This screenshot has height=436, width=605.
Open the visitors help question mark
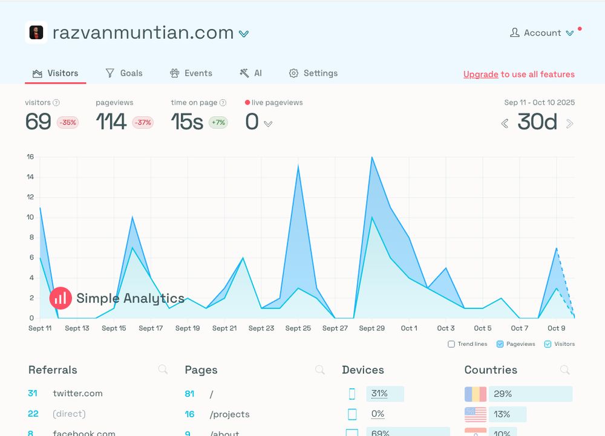click(56, 103)
